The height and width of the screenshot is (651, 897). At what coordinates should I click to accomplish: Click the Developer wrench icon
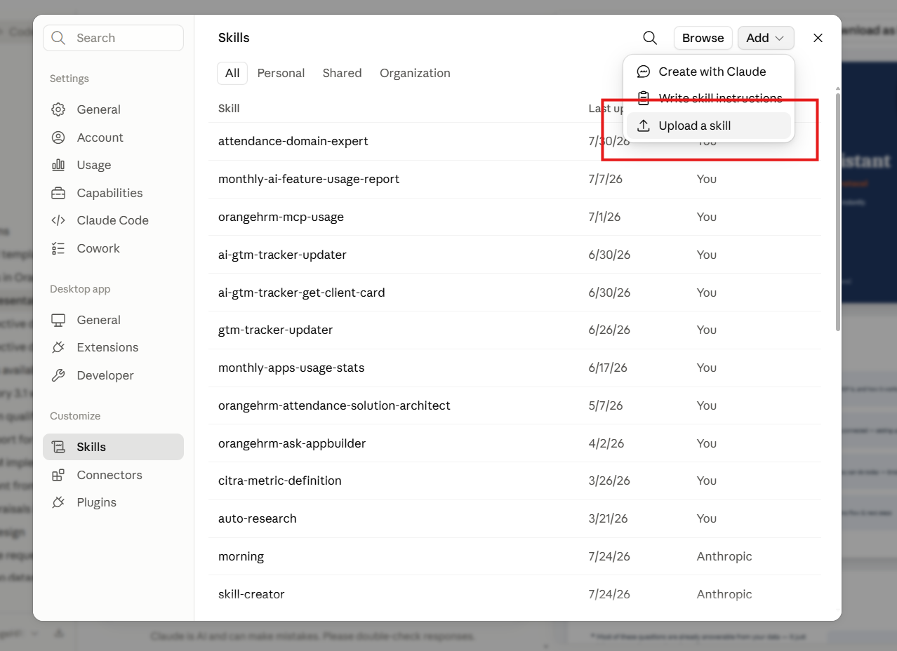(x=58, y=375)
